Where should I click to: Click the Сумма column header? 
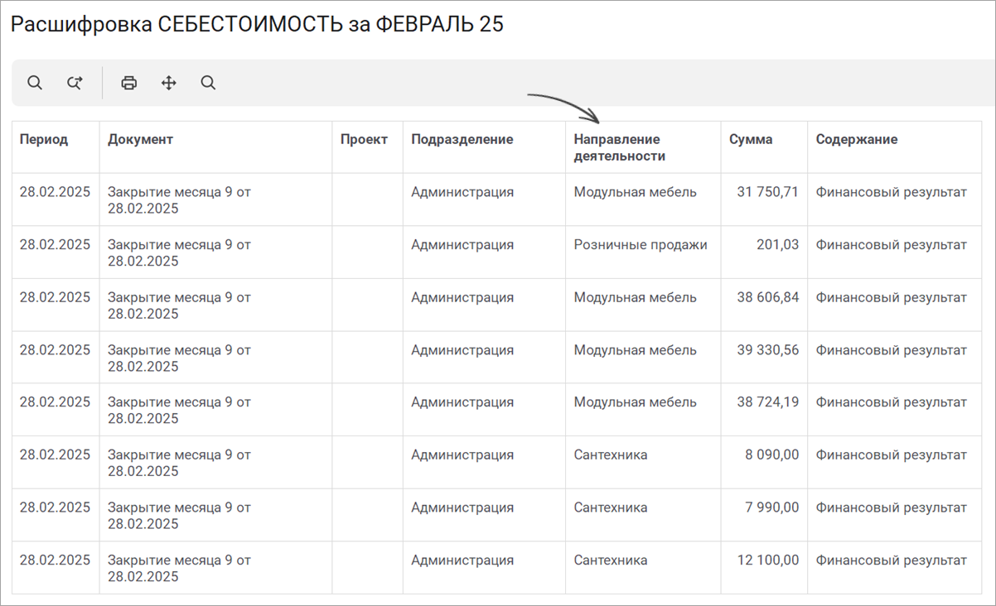tap(764, 147)
